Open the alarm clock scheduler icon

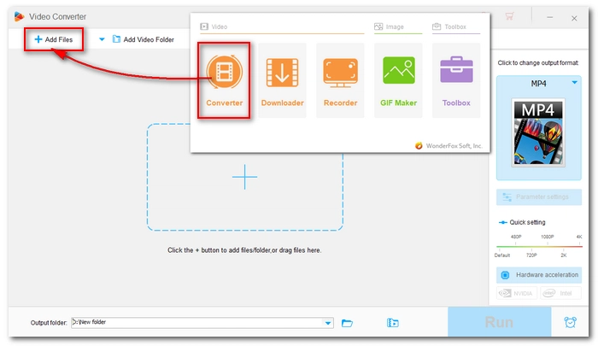(x=570, y=322)
